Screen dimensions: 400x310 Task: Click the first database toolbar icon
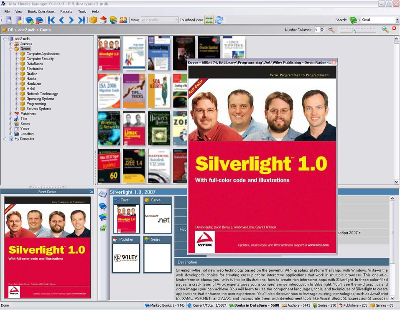[x=8, y=20]
